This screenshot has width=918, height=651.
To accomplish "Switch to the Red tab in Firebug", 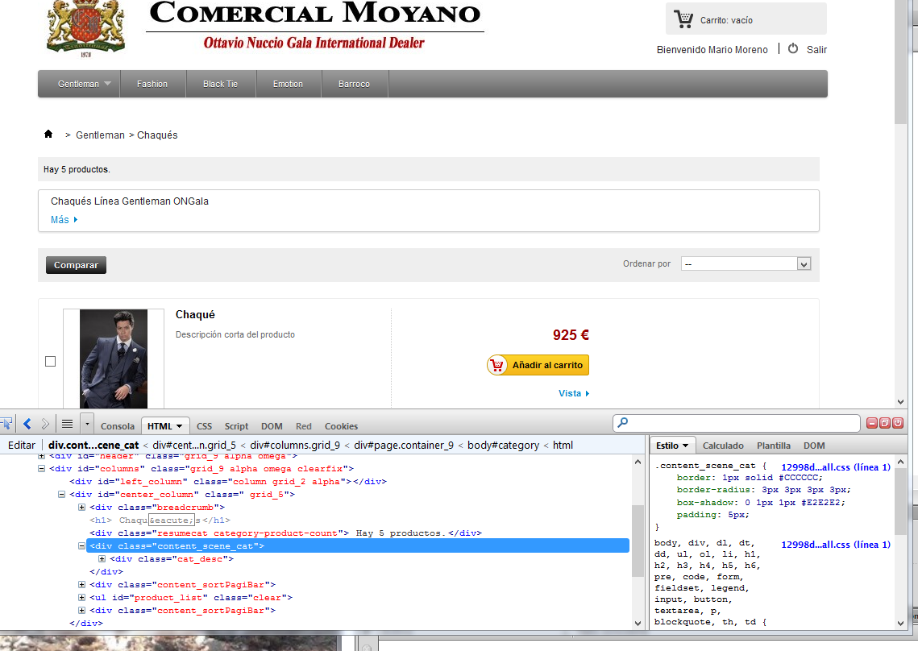I will [x=303, y=426].
